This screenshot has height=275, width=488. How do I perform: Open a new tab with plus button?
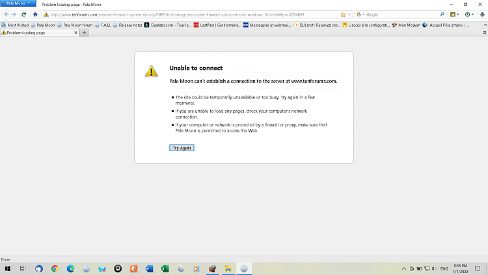84,33
